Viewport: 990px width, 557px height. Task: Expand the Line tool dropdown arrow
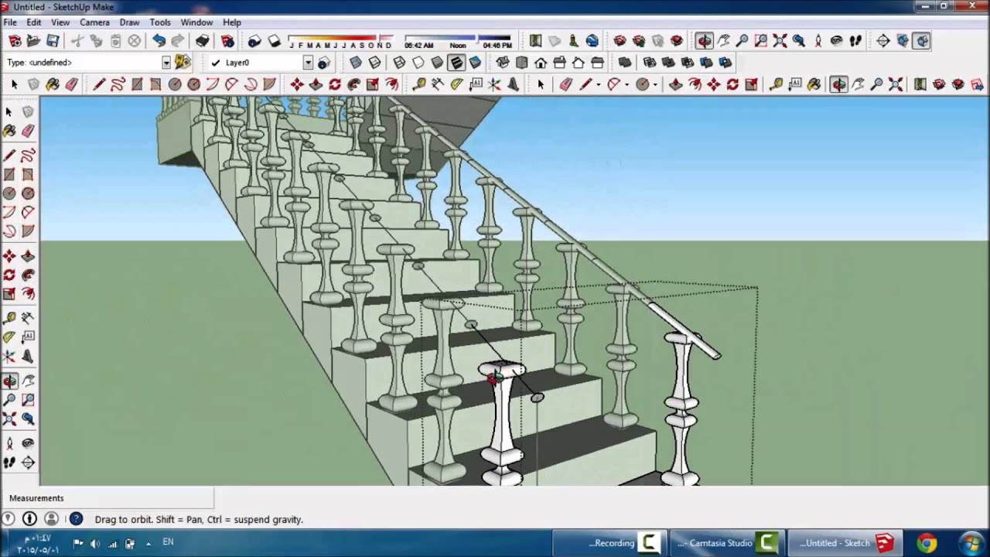click(x=598, y=84)
